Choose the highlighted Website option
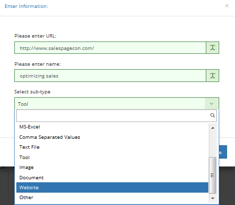235x205 pixels. click(112, 187)
